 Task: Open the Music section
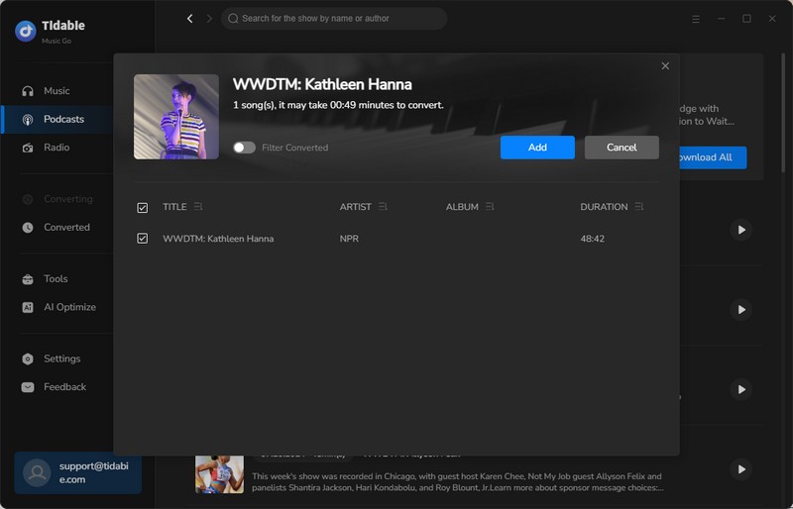[x=57, y=91]
